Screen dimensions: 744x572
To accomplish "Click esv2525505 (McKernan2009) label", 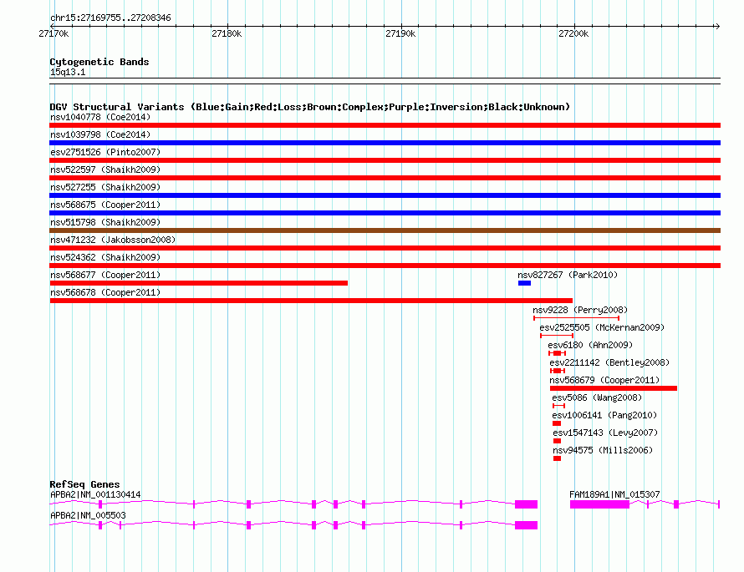I will (x=602, y=327).
